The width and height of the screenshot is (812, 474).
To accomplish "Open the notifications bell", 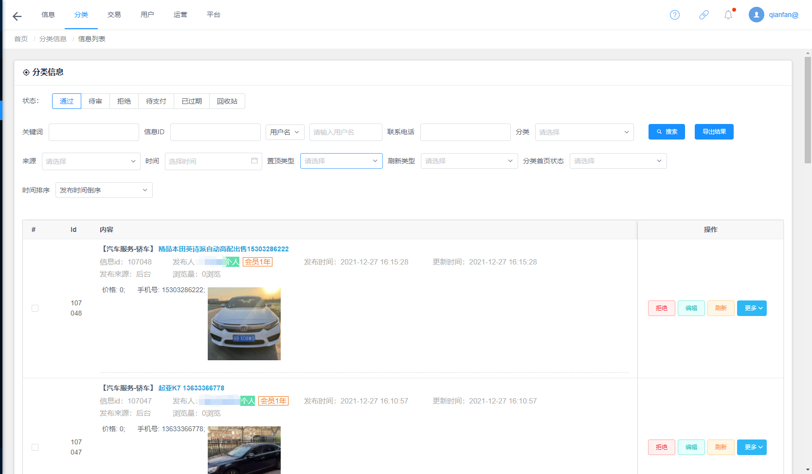I will 728,15.
